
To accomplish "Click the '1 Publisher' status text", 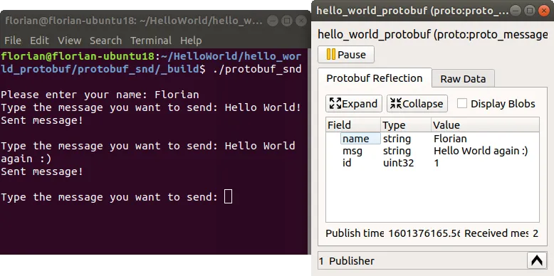I will pos(347,261).
